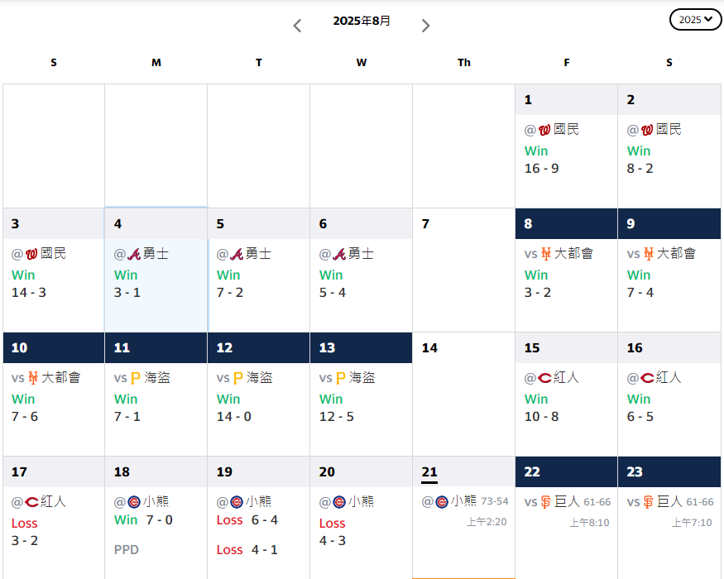Select the August 10 date header

pyautogui.click(x=53, y=348)
